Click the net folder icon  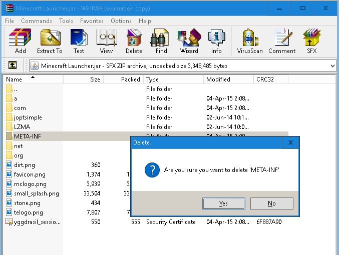point(9,145)
